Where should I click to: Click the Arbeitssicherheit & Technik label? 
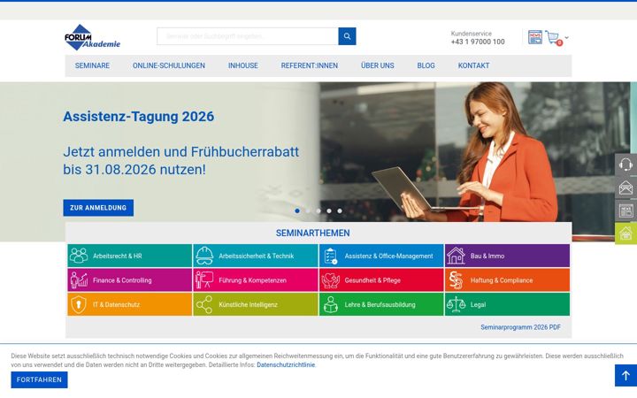point(257,256)
